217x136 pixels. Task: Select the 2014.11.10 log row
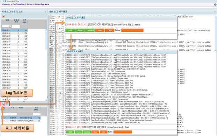pyautogui.click(x=14, y=33)
